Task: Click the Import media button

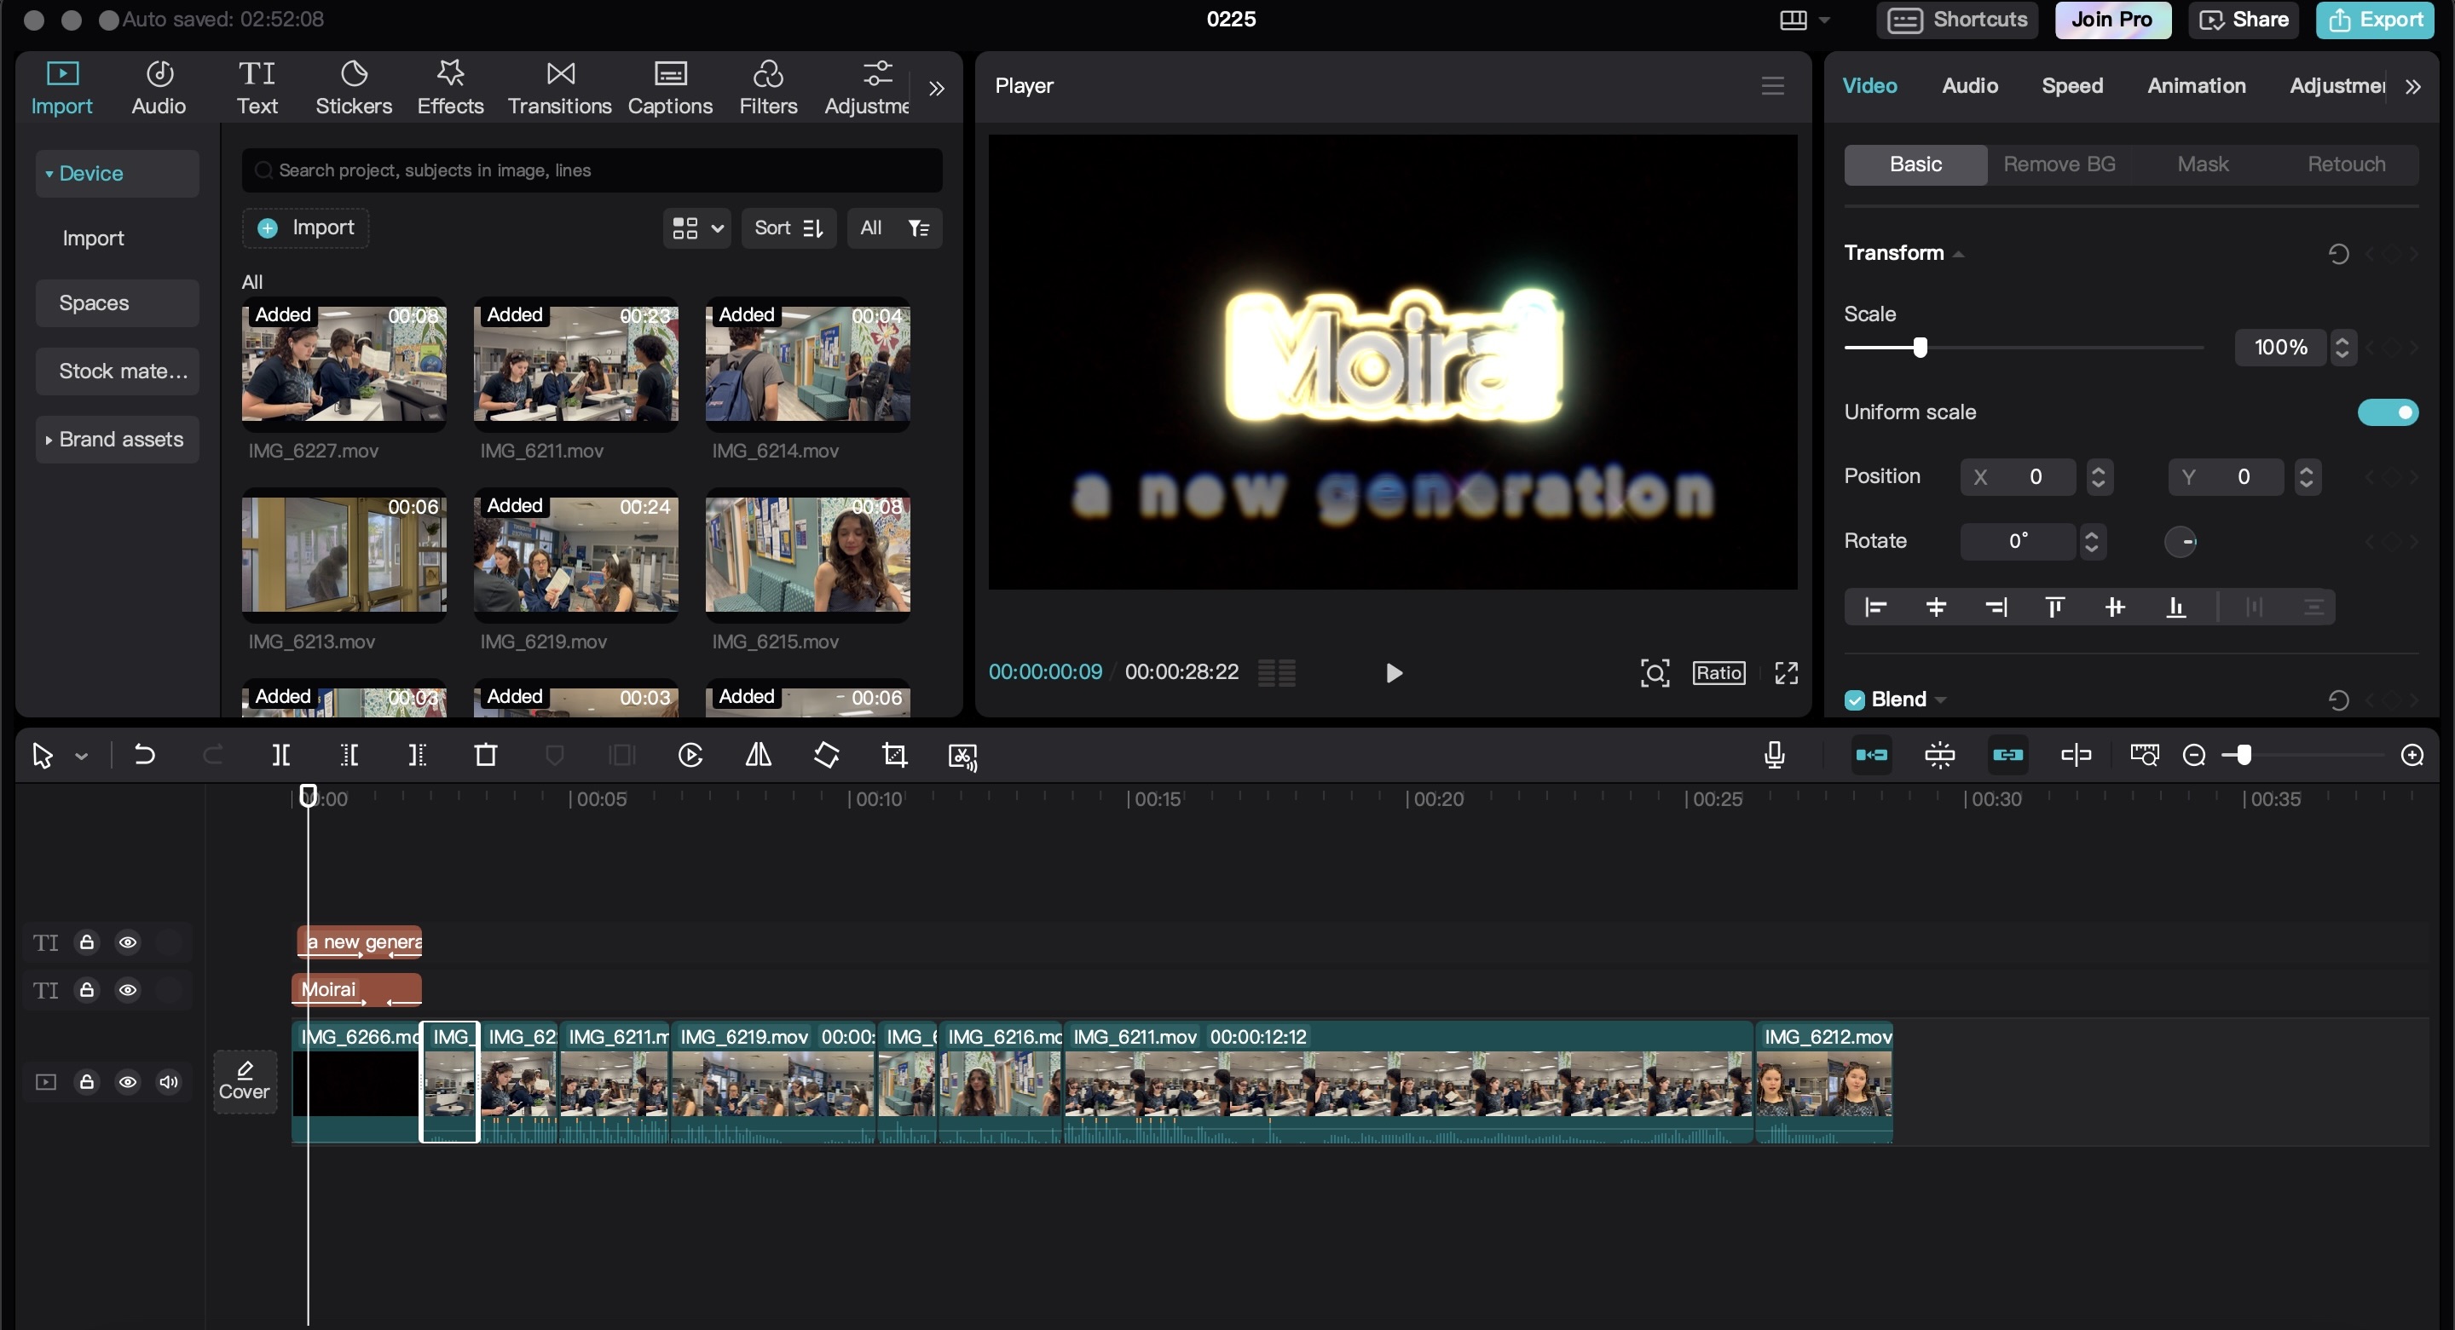Action: pyautogui.click(x=306, y=227)
